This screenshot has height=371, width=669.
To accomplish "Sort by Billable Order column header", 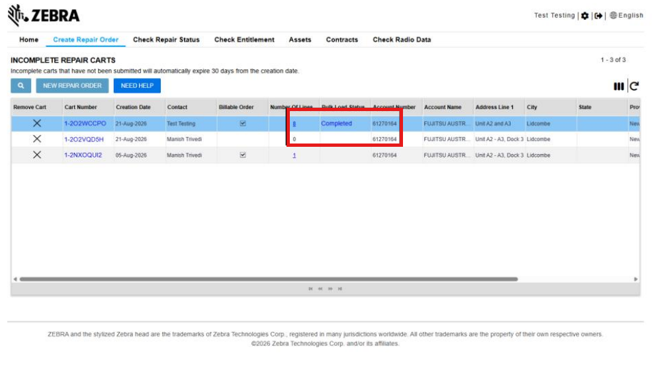I will click(236, 107).
